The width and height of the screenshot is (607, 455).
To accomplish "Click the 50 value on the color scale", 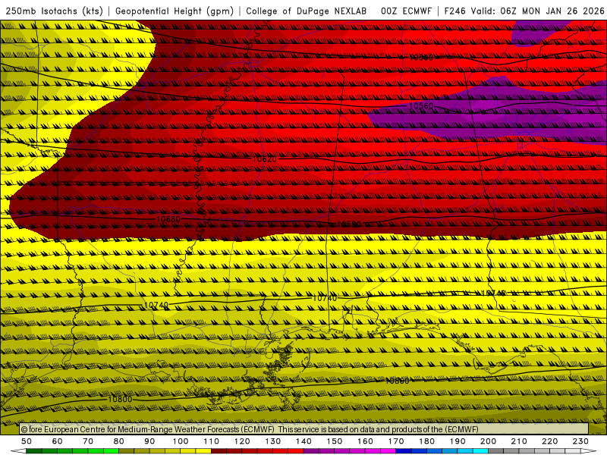I will pos(27,441).
